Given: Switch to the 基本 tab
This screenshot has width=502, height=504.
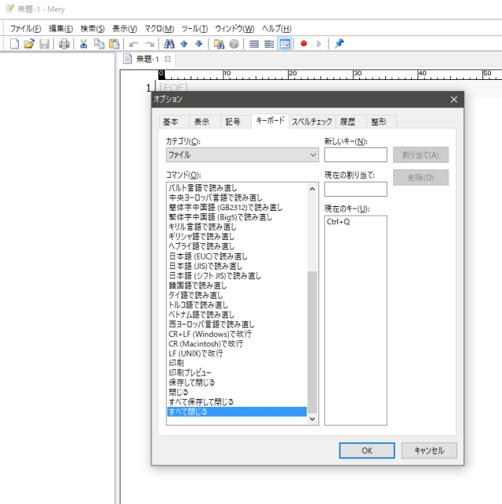Looking at the screenshot, I should coord(171,121).
